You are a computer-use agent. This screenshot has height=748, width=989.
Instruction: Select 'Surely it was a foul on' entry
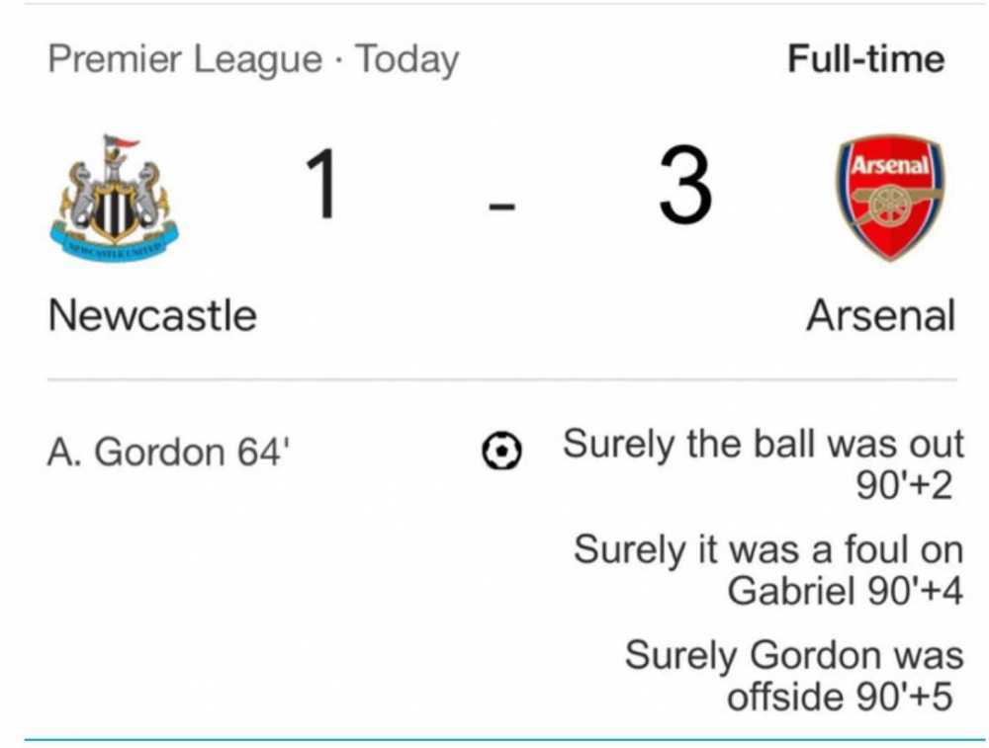pos(768,549)
